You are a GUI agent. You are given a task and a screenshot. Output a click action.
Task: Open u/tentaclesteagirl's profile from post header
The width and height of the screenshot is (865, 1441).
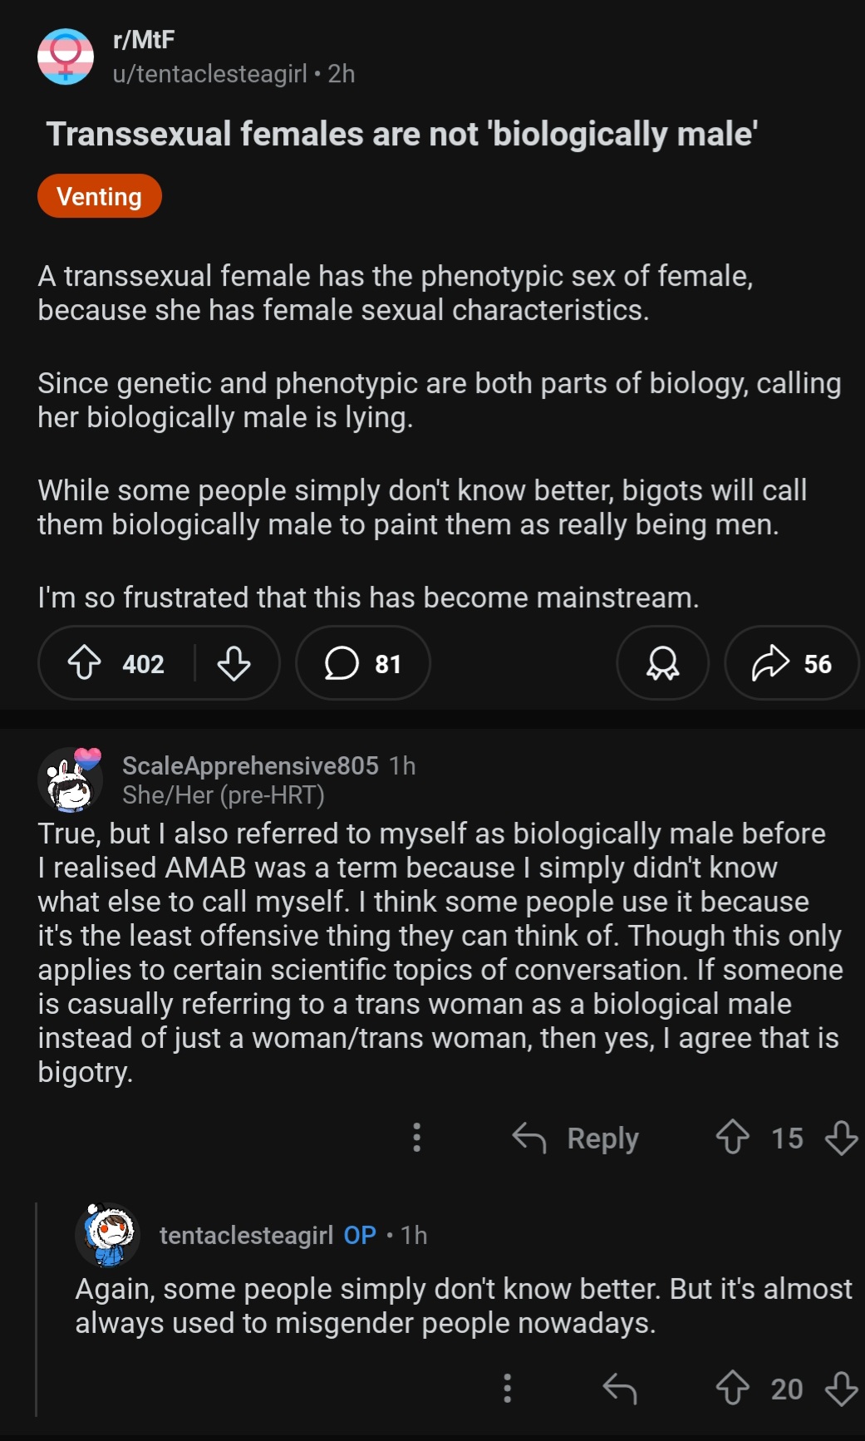click(210, 74)
